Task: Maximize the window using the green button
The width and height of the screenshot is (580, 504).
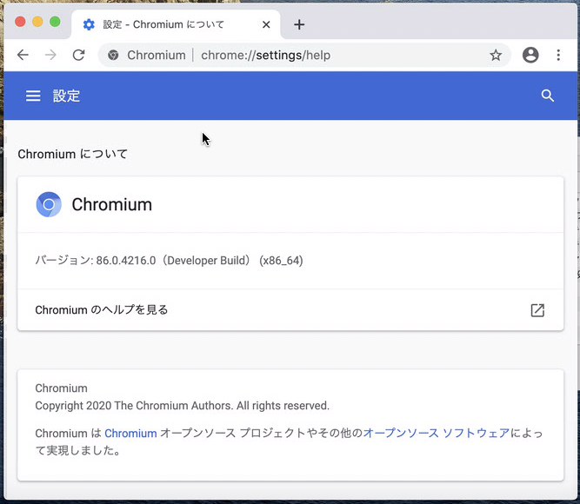Action: click(x=56, y=22)
